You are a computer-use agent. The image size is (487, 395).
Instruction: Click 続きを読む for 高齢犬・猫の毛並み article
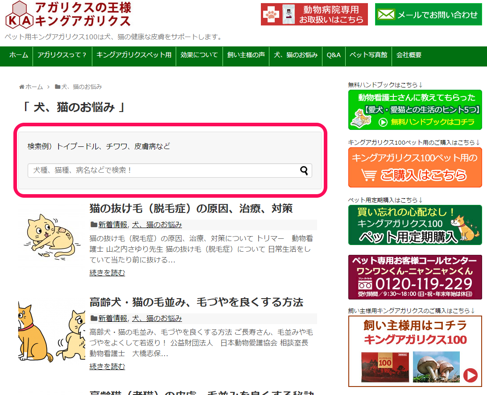point(107,367)
